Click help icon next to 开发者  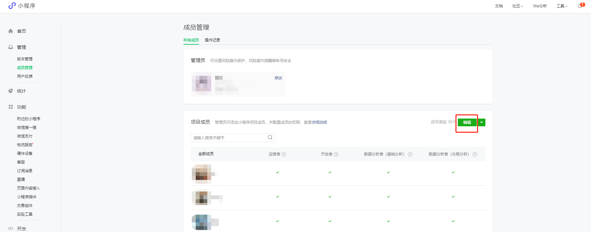click(x=336, y=155)
